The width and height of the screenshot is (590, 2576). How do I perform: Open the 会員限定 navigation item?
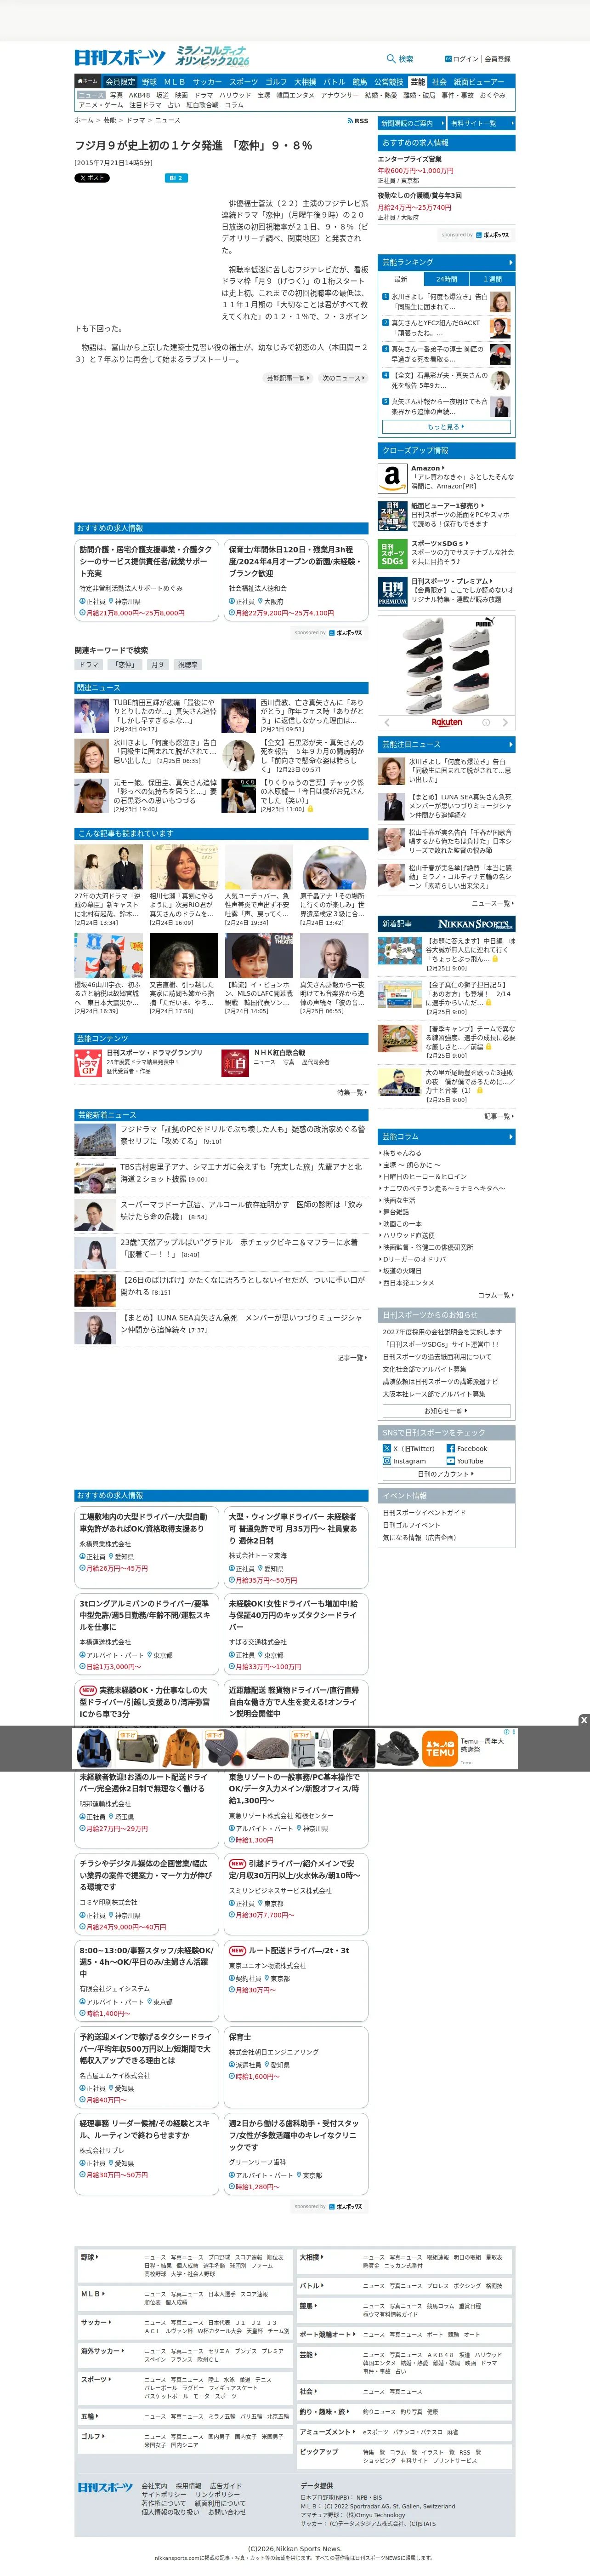[x=120, y=82]
